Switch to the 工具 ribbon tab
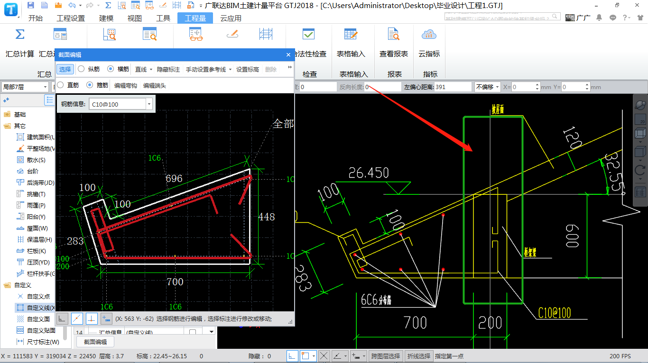 click(x=163, y=18)
